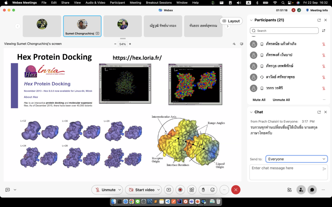Click the Layout button
Screen dimensions: 332x207
pos(231,21)
